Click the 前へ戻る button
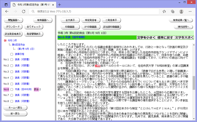 15,113
